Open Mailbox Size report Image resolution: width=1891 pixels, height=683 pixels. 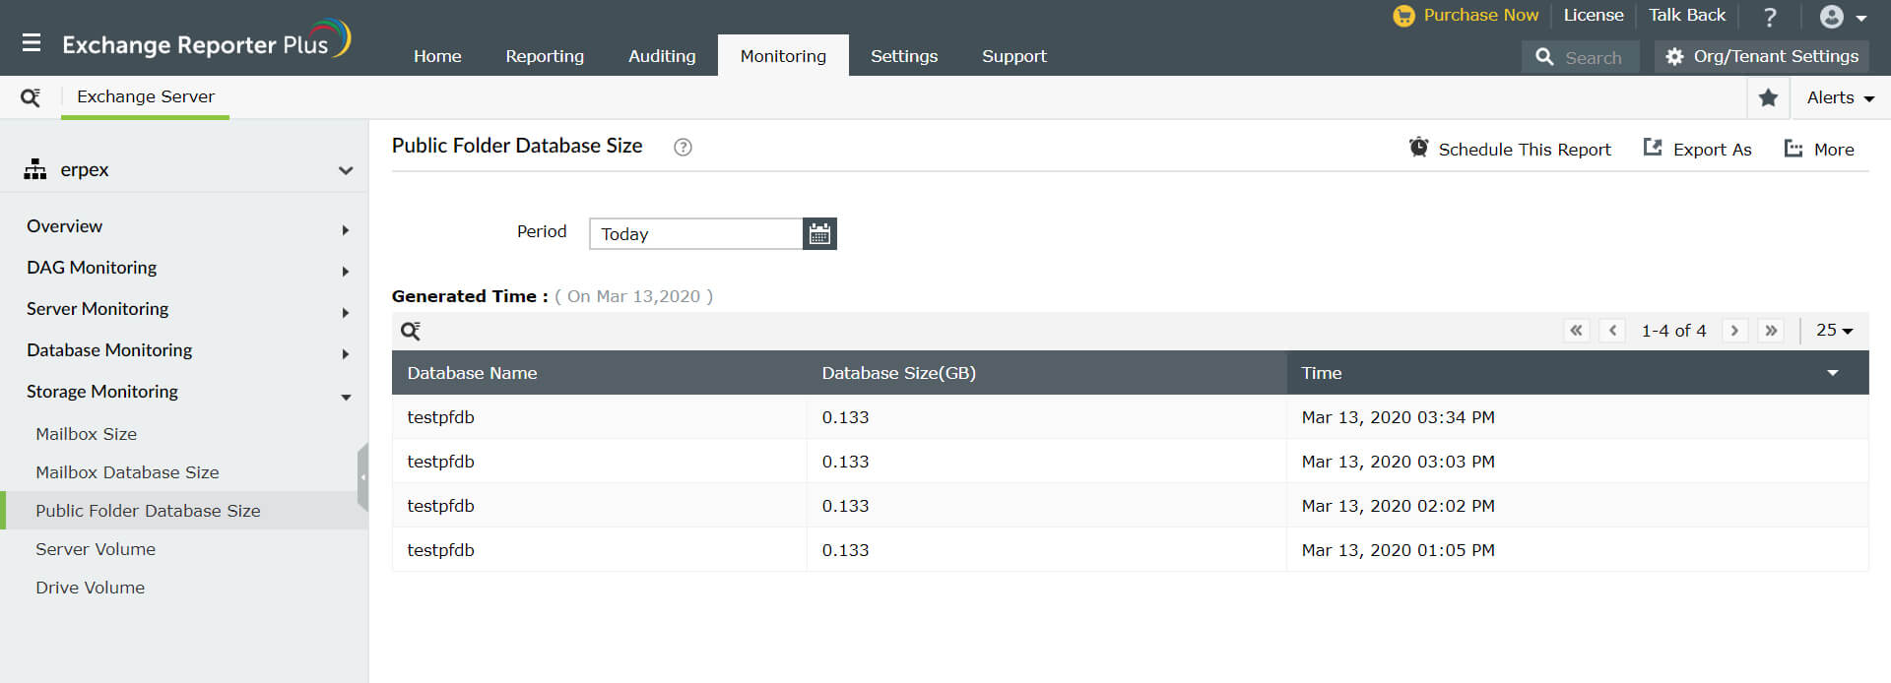87,434
